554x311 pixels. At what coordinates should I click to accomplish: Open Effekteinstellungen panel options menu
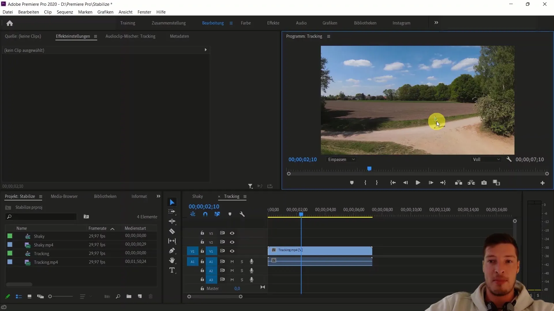click(x=96, y=36)
